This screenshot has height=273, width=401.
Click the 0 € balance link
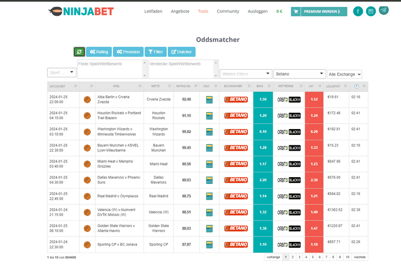coord(279,11)
